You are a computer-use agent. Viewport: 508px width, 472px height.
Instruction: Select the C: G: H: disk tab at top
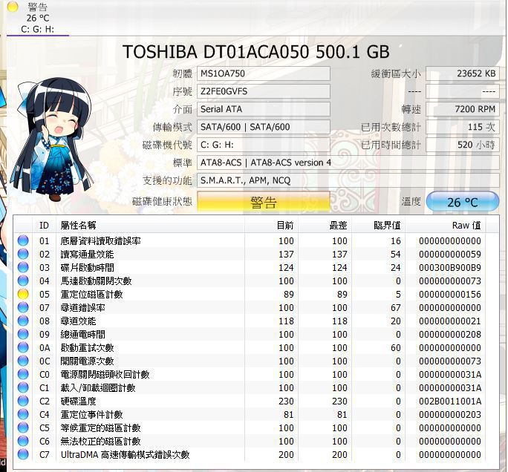[x=38, y=18]
